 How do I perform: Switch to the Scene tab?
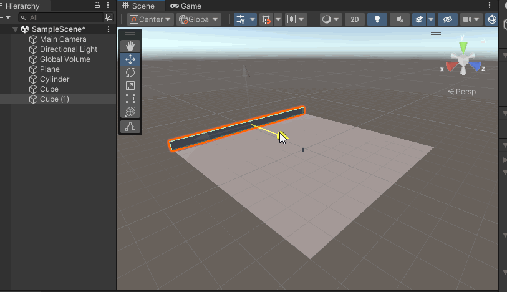pyautogui.click(x=138, y=6)
